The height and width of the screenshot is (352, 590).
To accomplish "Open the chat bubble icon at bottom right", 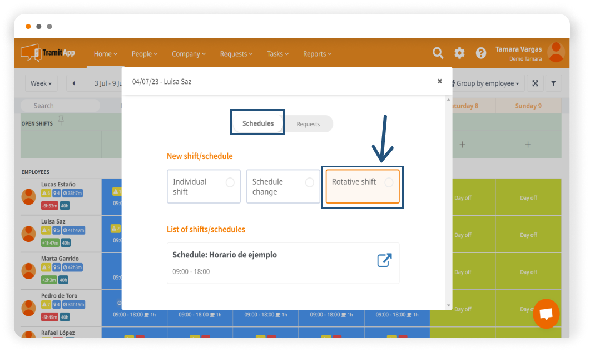I will tap(546, 314).
